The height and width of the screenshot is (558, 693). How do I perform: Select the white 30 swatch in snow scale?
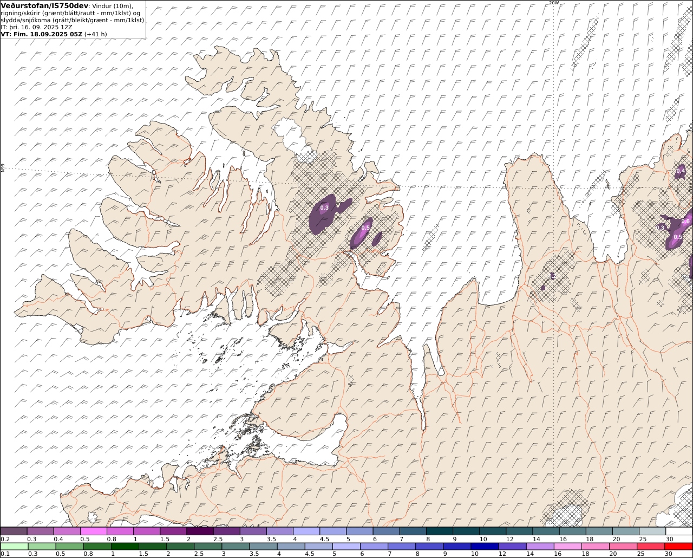[x=679, y=531]
